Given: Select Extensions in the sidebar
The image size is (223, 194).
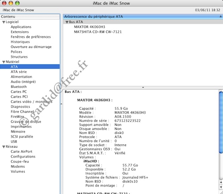Looking at the screenshot, I should click(20, 32).
